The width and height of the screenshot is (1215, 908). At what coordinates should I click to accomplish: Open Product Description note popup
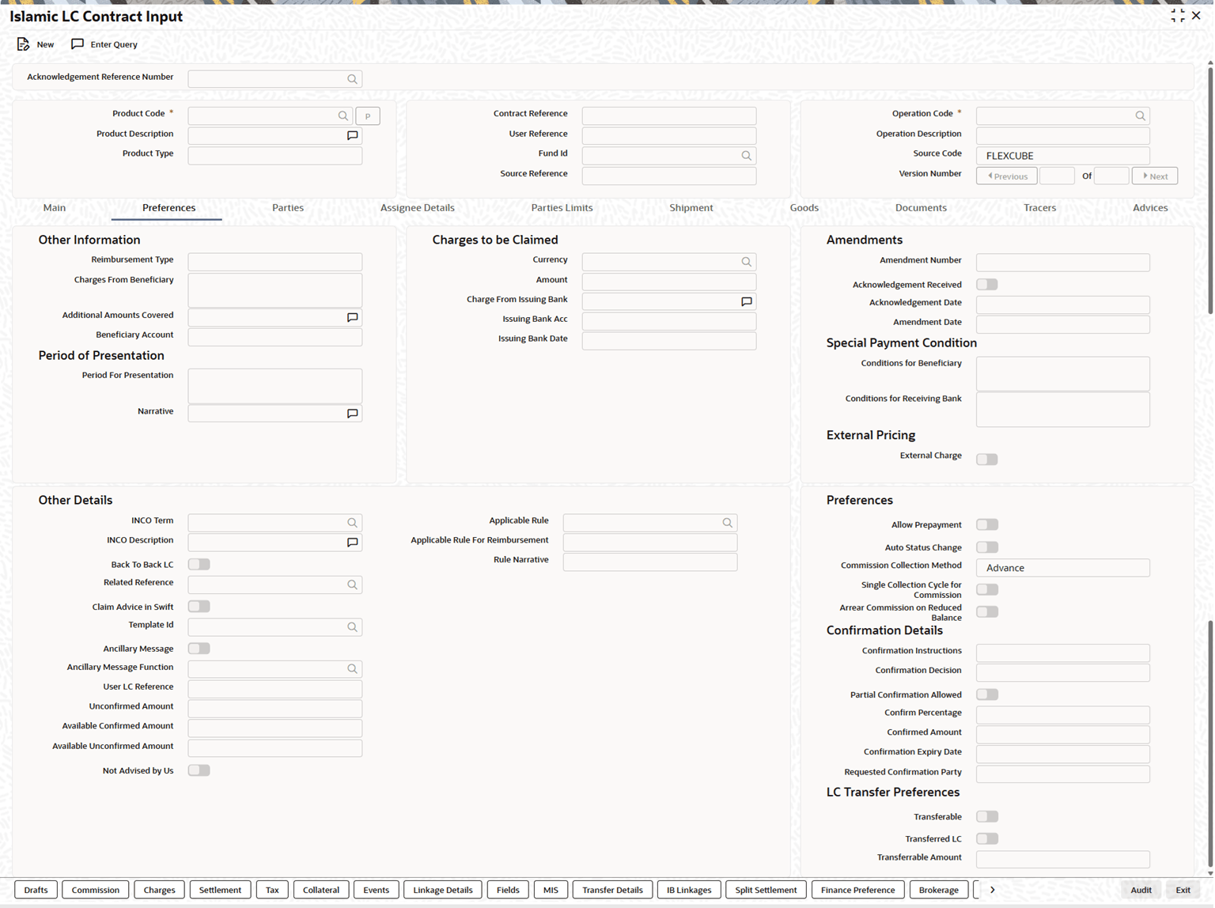coord(352,136)
